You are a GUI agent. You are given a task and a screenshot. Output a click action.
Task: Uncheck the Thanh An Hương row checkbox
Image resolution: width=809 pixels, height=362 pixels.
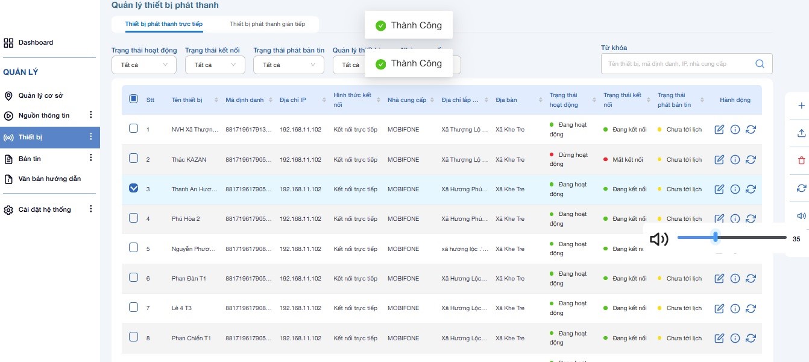[x=134, y=188]
